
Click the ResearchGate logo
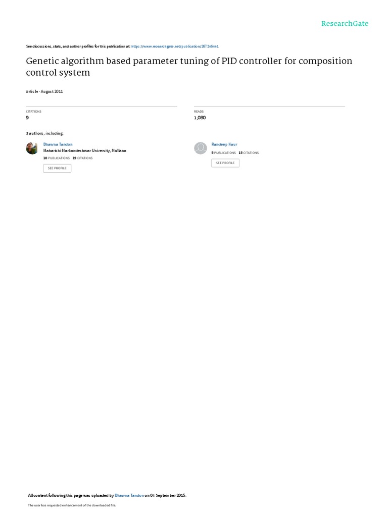(345, 23)
